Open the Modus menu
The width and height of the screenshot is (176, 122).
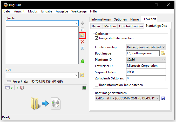click(33, 11)
